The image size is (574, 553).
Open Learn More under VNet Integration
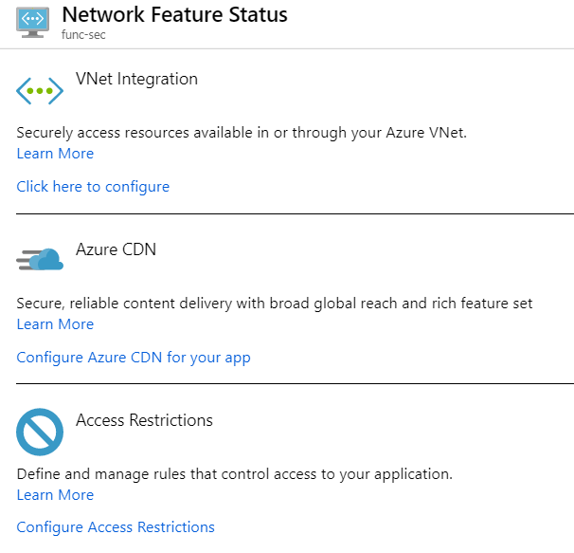point(55,154)
